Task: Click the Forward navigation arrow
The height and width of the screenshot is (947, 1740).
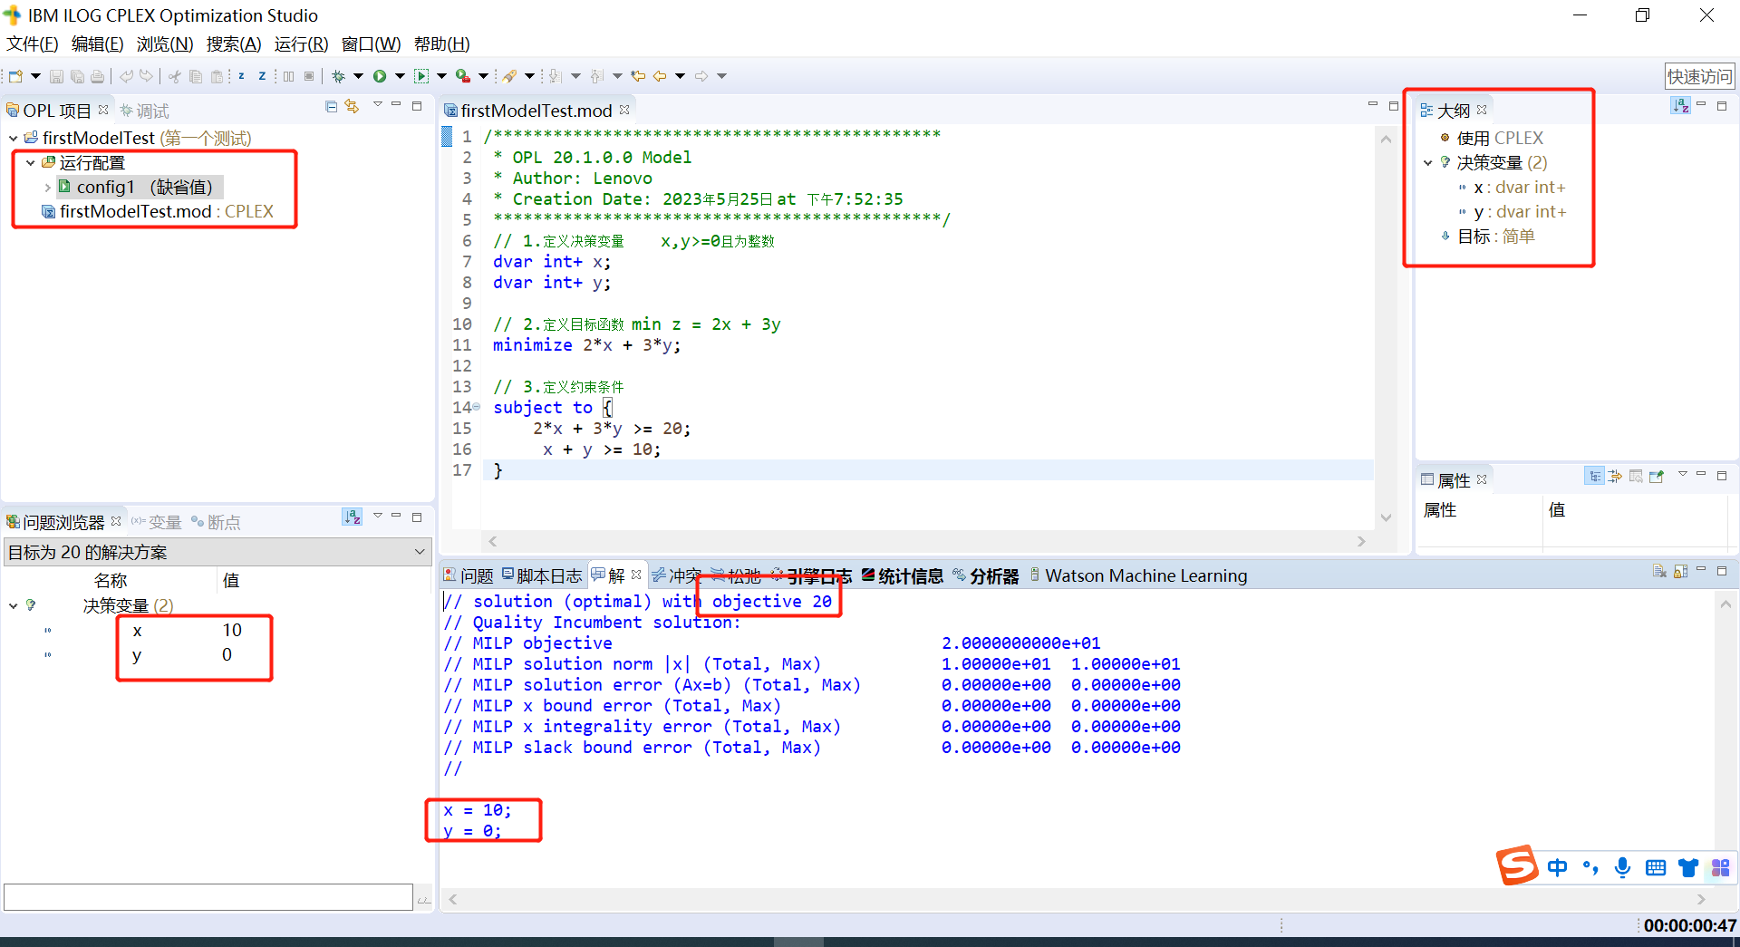Action: (701, 76)
